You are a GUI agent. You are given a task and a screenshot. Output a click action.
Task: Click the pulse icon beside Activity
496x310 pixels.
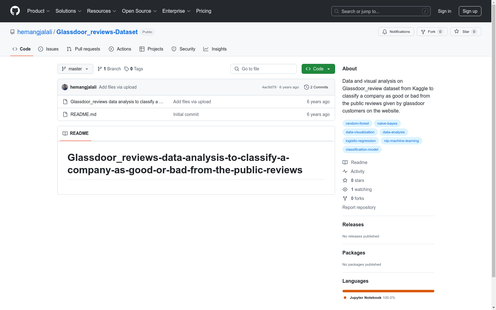pos(345,171)
